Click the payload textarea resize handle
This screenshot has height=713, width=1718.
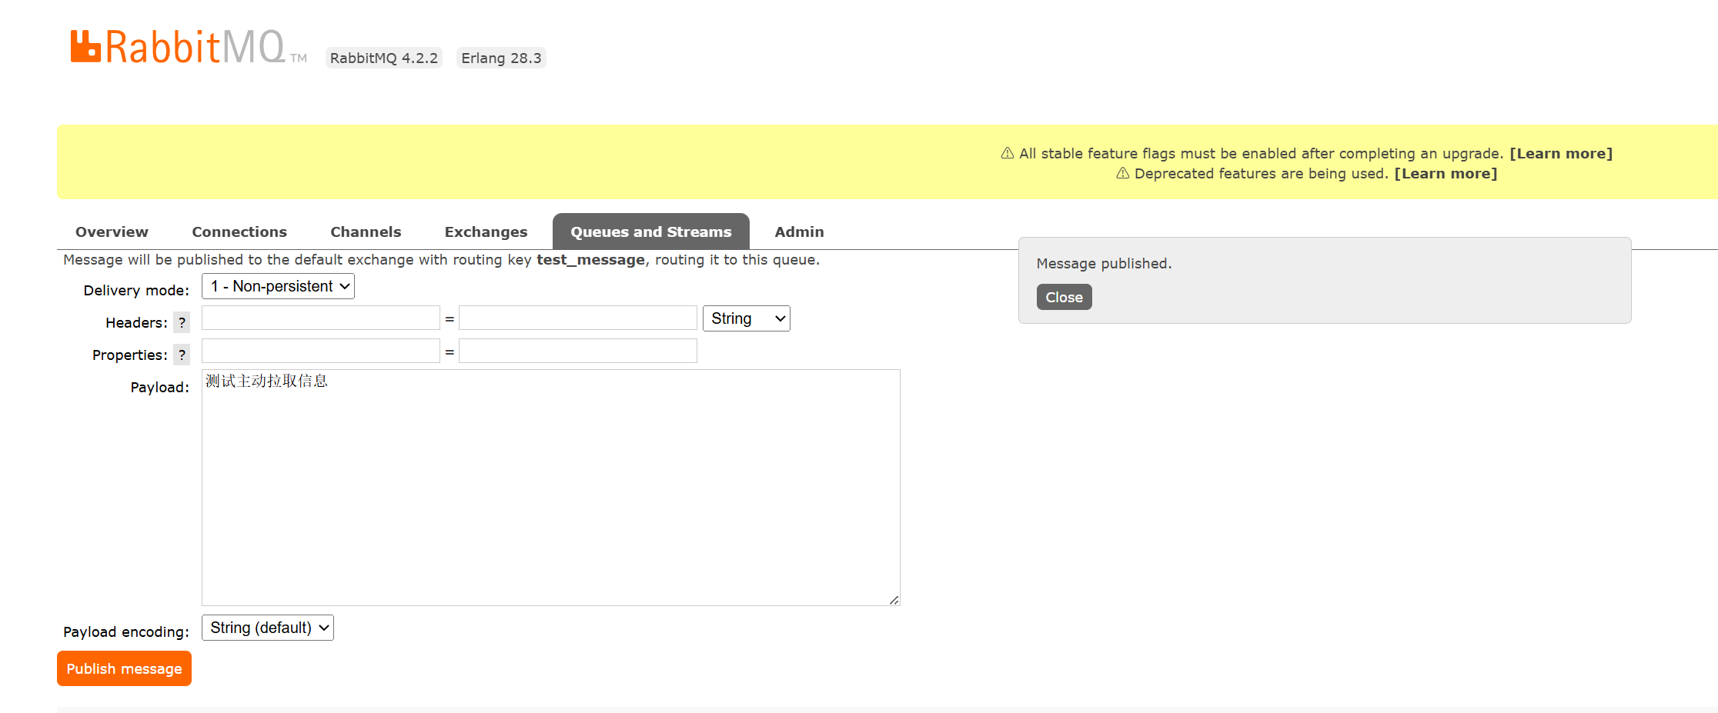[894, 600]
